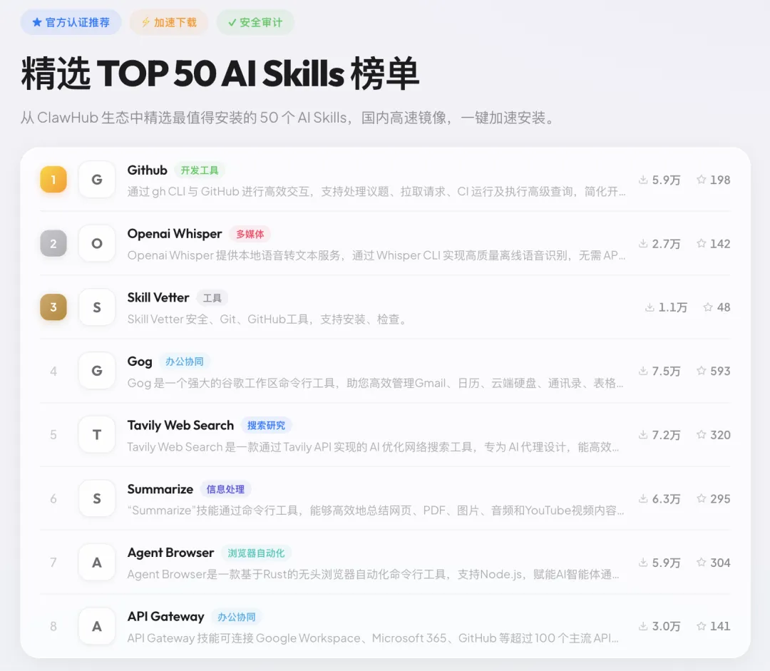The width and height of the screenshot is (770, 671).
Task: Click the Summarize S avatar icon
Action: 97,498
